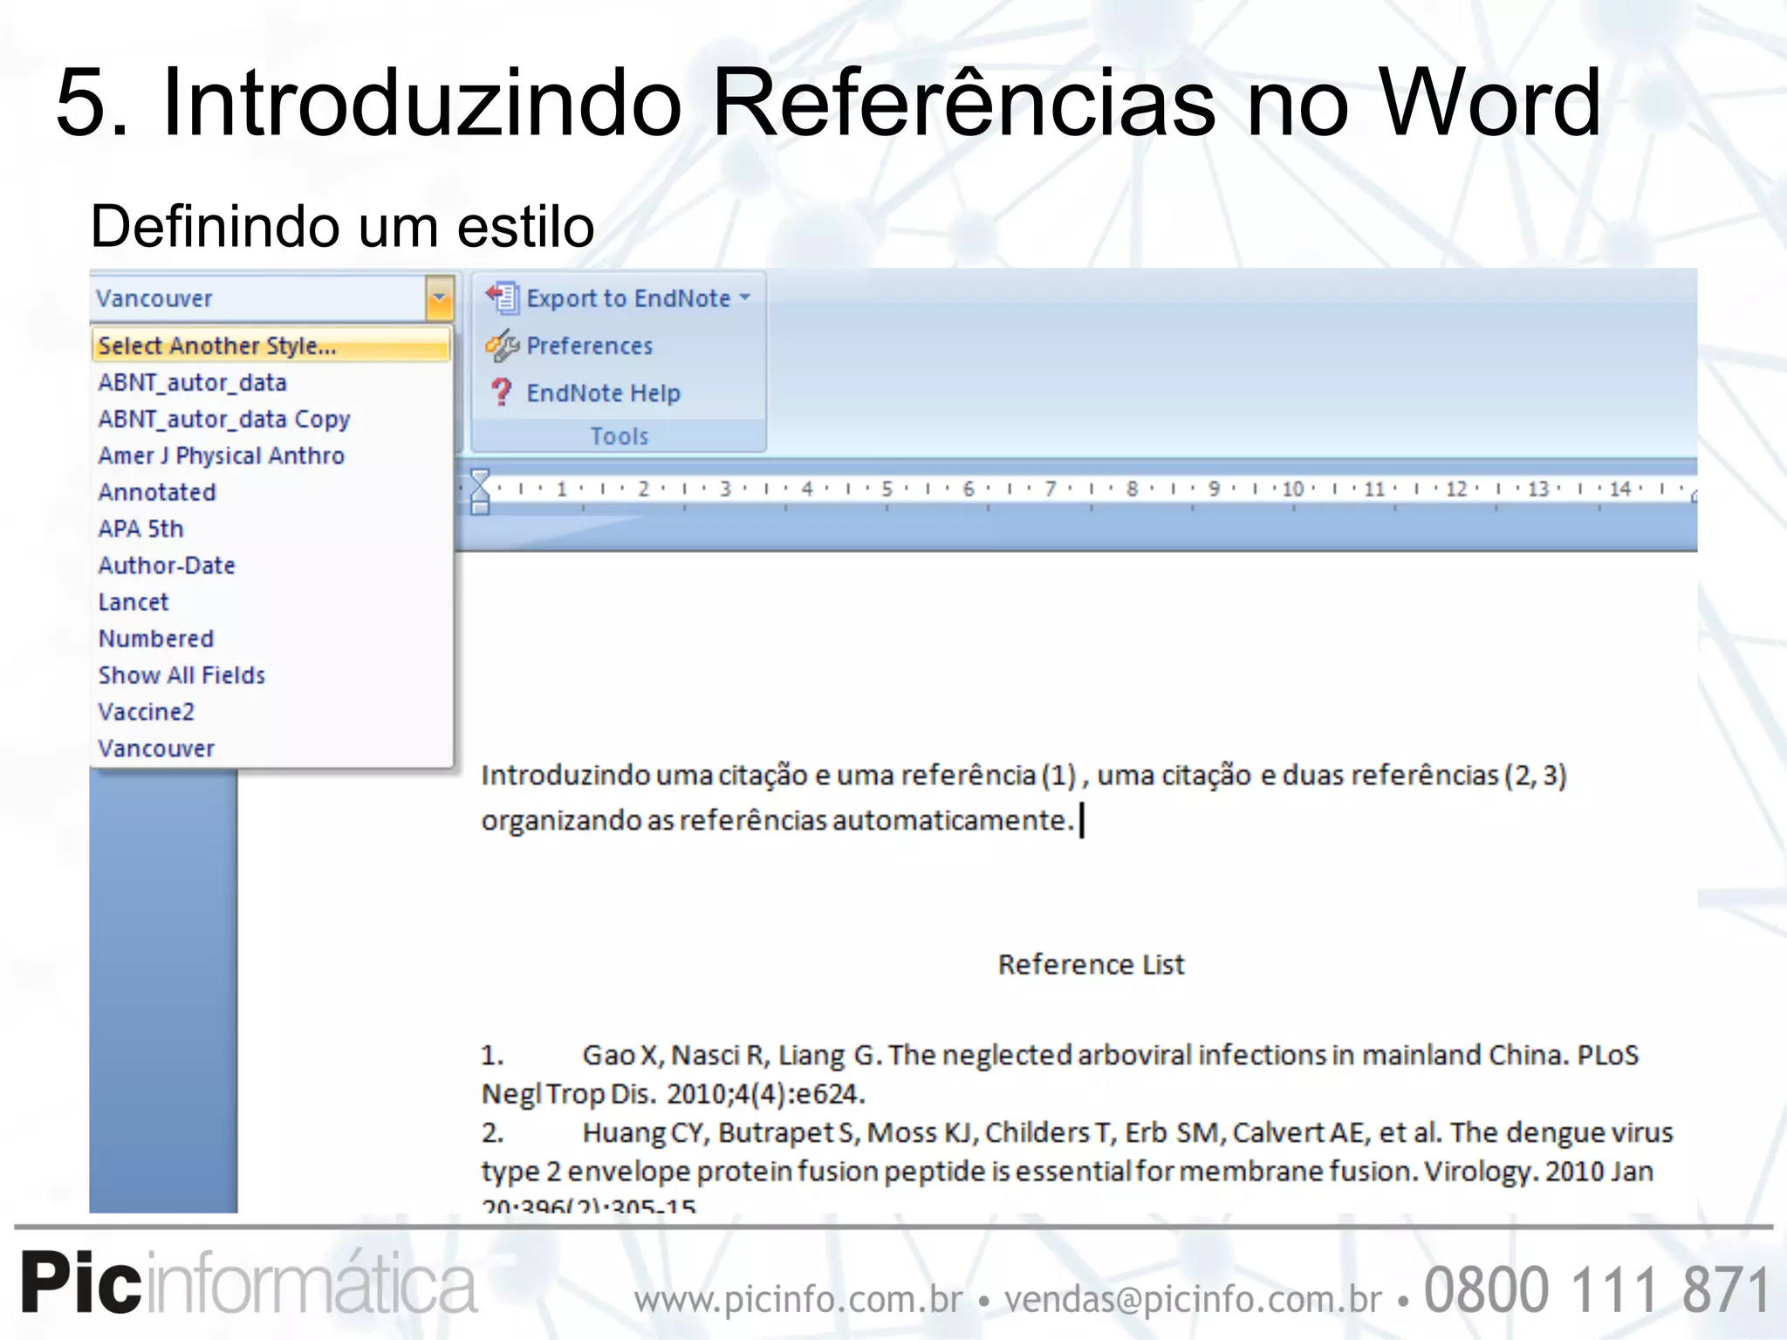Open Export to EndNote dropdown arrow
The image size is (1787, 1340).
point(745,297)
